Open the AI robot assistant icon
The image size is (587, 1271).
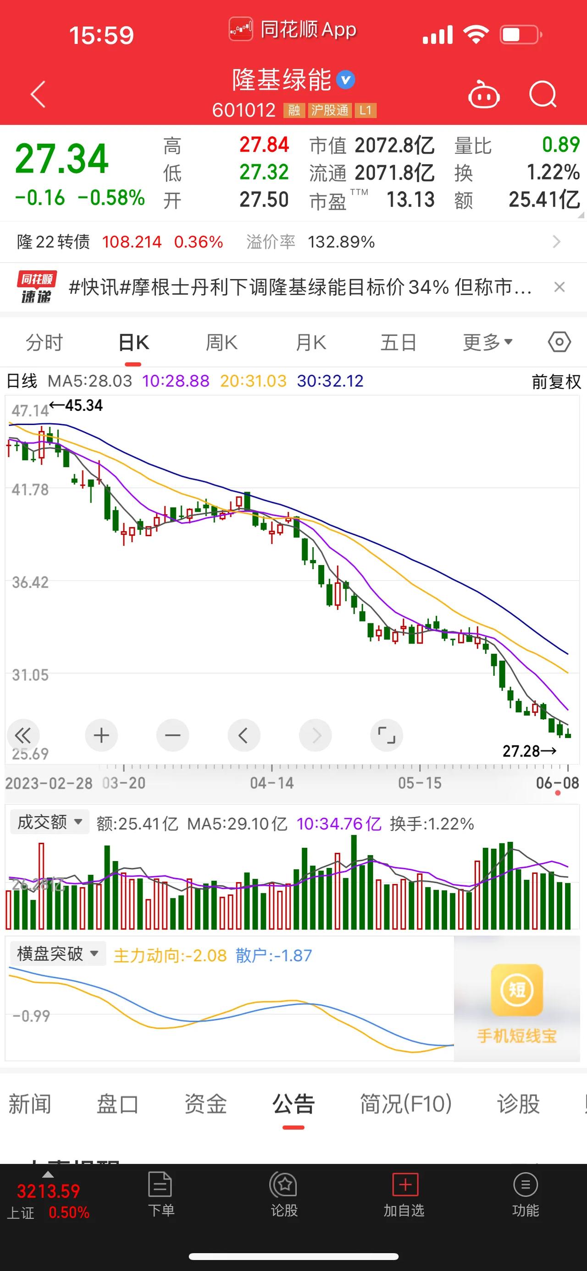483,94
